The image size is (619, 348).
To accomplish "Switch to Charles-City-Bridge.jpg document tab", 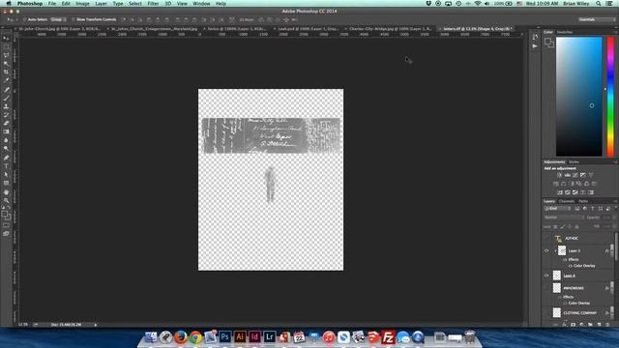I will click(x=390, y=29).
